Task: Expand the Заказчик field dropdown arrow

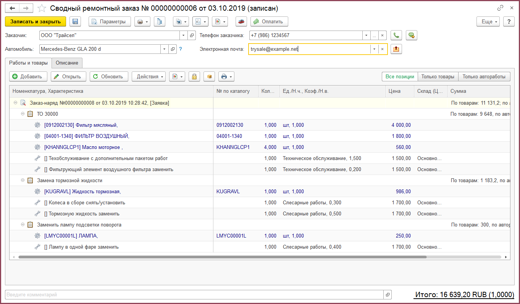Action: click(184, 35)
